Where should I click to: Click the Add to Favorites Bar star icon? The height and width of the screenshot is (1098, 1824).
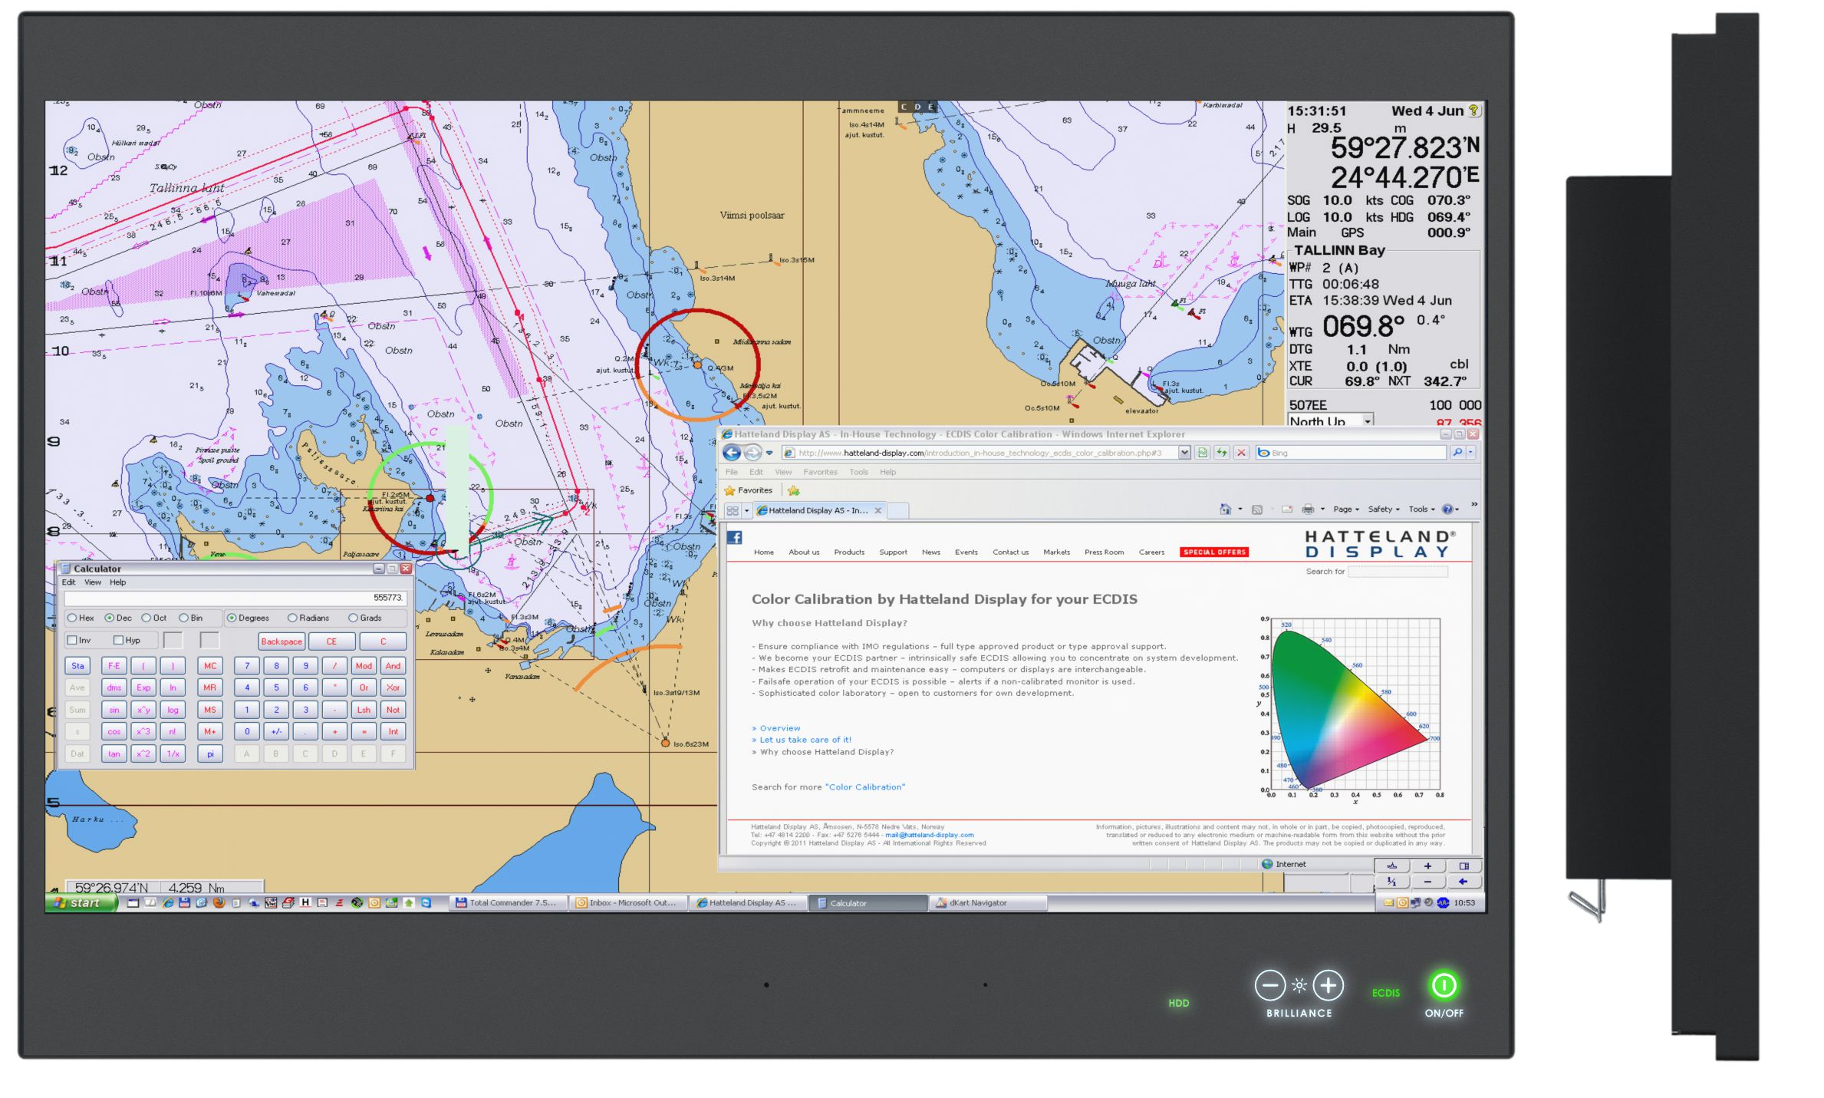793,490
